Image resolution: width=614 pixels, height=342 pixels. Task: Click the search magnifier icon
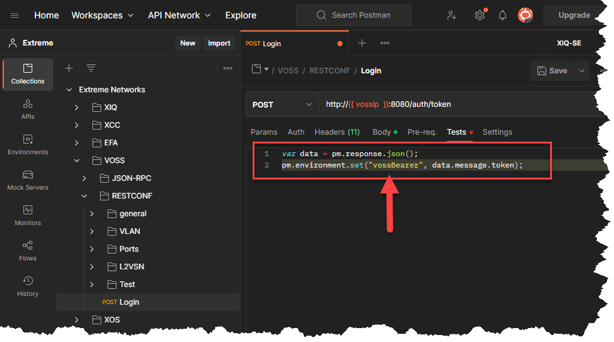pos(321,15)
